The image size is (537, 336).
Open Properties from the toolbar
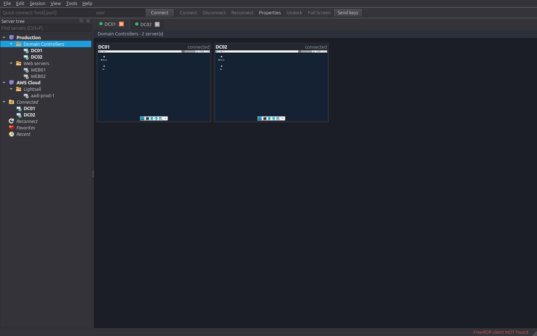(270, 13)
